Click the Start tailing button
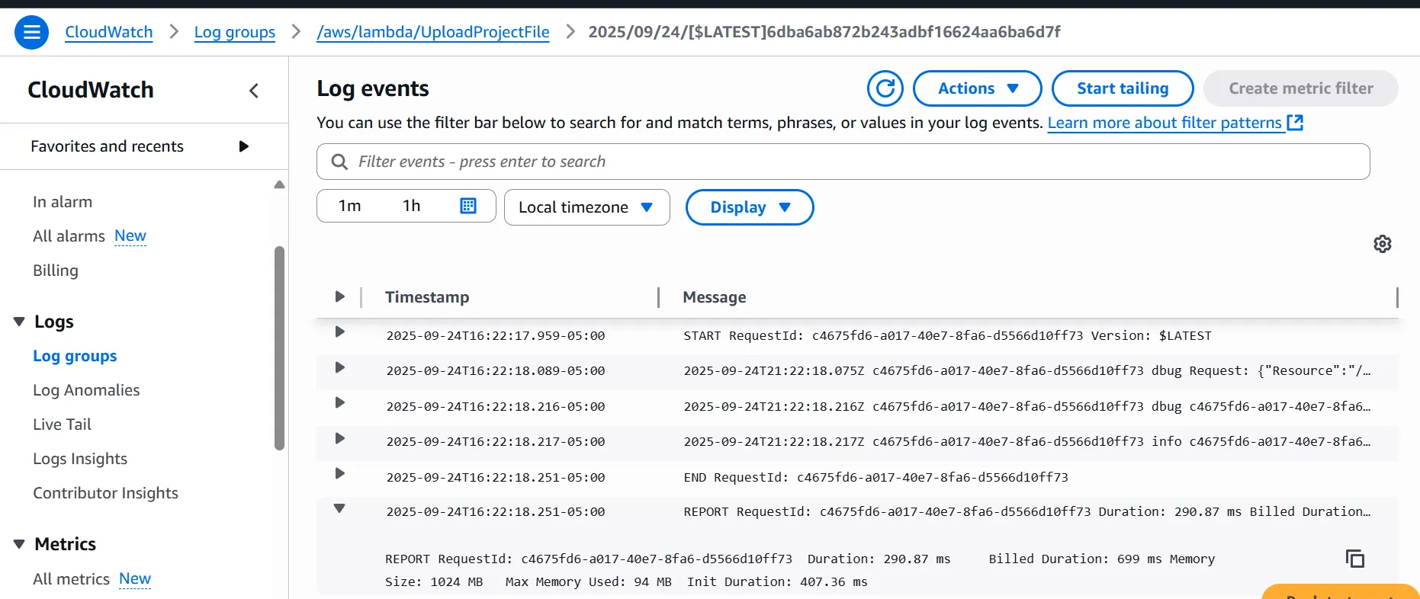 (1122, 88)
